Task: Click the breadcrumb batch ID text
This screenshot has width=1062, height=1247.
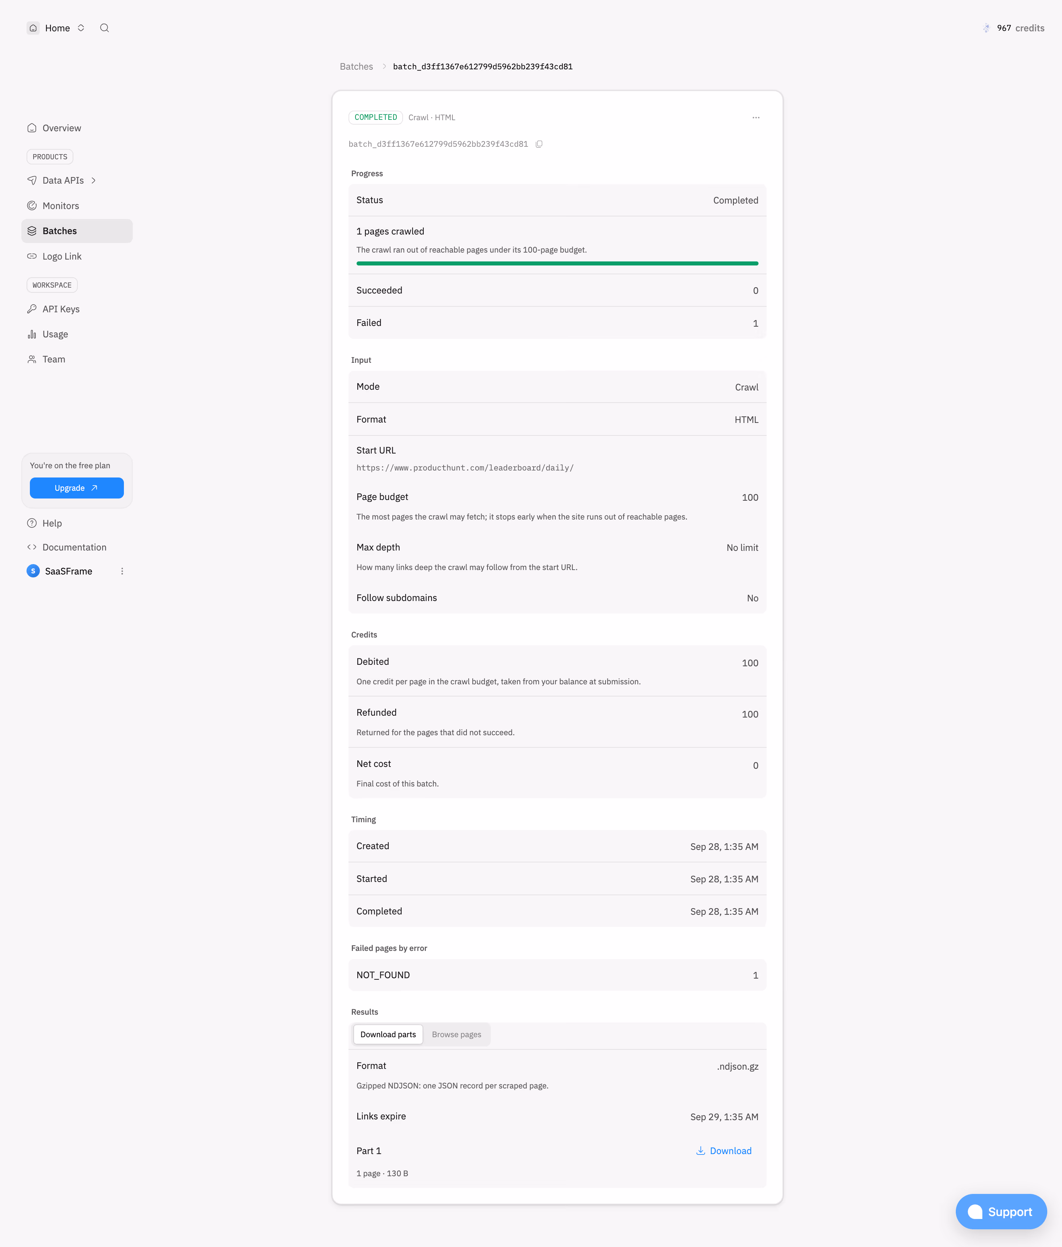Action: coord(483,67)
